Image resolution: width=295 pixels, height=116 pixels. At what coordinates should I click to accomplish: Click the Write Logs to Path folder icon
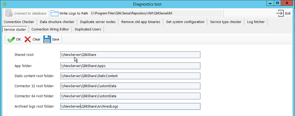pos(55,13)
